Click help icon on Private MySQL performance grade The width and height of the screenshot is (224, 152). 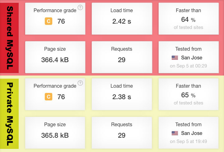pos(80,83)
